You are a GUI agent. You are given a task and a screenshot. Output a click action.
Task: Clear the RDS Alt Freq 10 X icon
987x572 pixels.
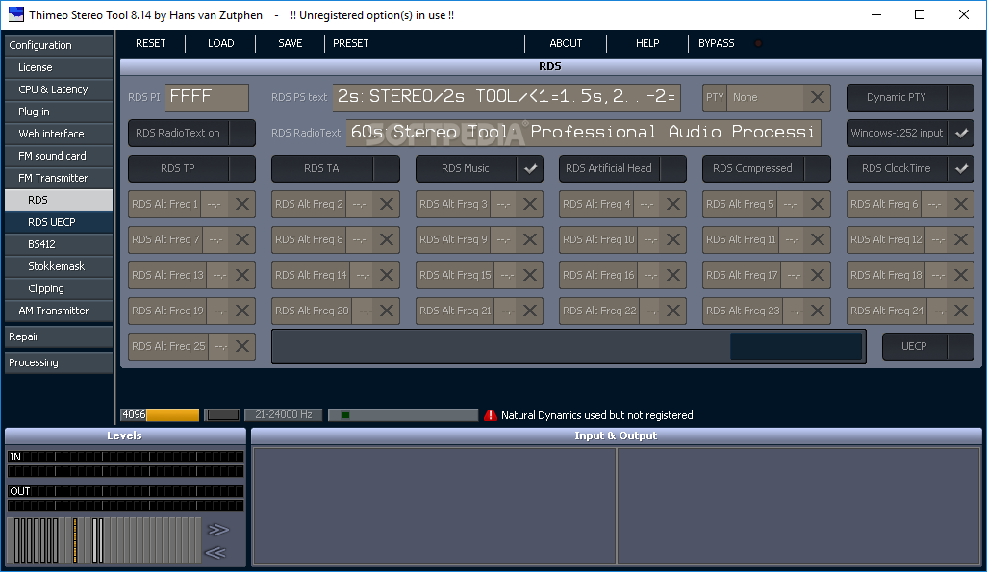pos(672,239)
